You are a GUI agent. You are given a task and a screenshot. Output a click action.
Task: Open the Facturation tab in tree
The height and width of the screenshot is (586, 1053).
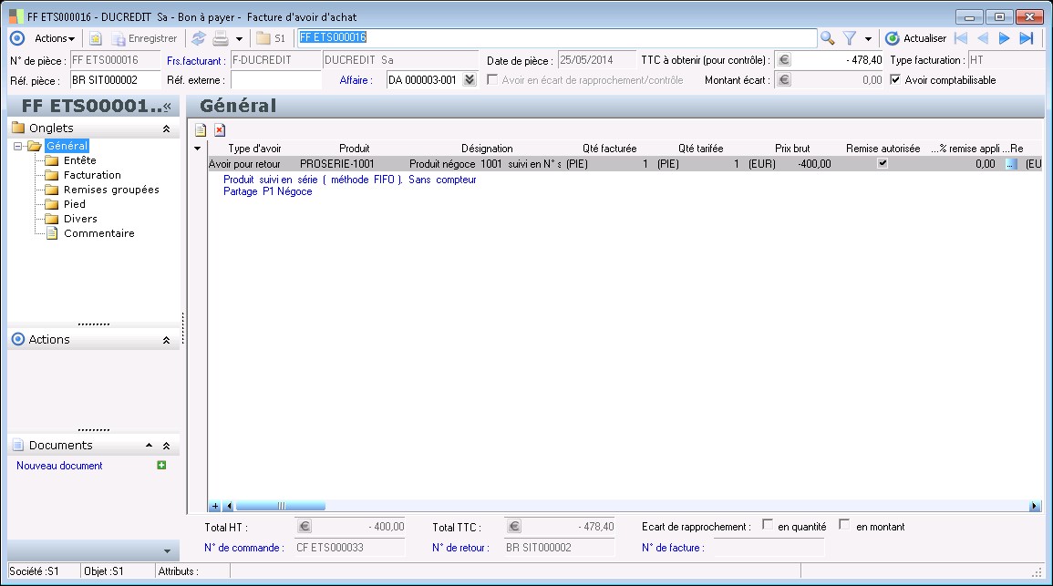coord(92,175)
